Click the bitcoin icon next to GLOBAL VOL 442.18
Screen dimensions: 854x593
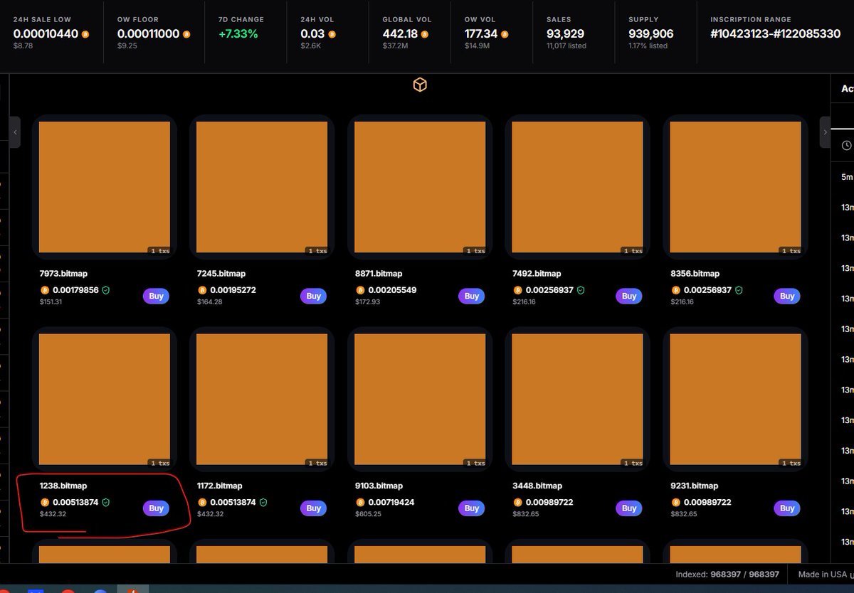pos(423,34)
